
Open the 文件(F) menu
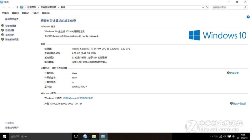tap(5, 13)
